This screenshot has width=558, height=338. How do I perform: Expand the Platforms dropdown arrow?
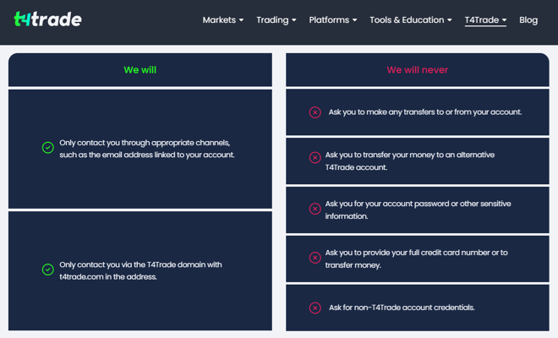pos(355,20)
